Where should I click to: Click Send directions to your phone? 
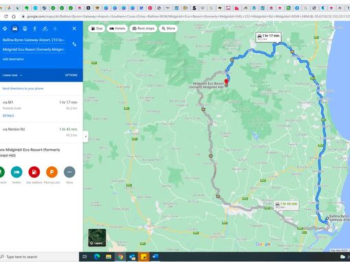click(23, 88)
